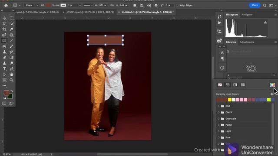
Task: Open the stroke line style dropdown
Action: click(88, 5)
